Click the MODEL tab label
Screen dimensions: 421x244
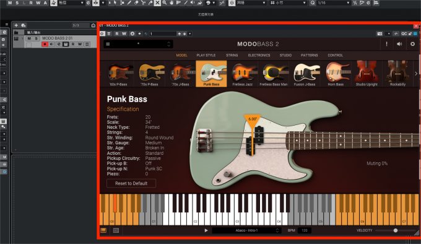click(182, 55)
